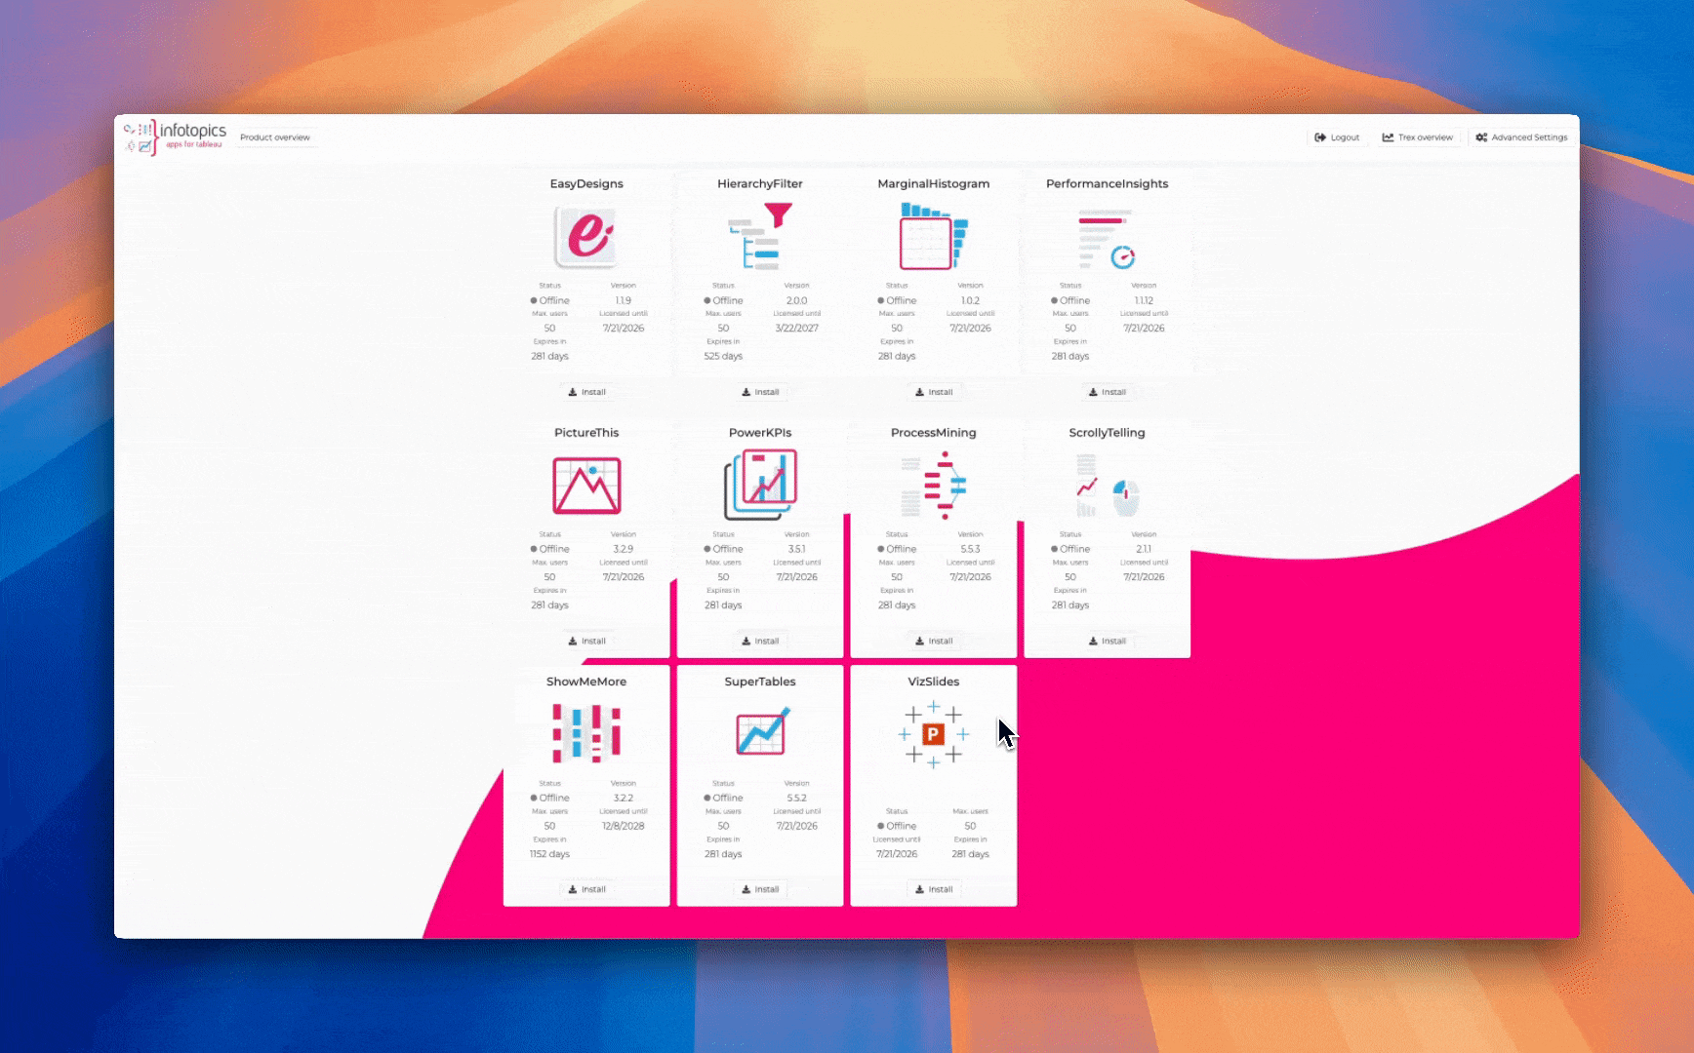Click the EasyDesigns product icon

[586, 237]
